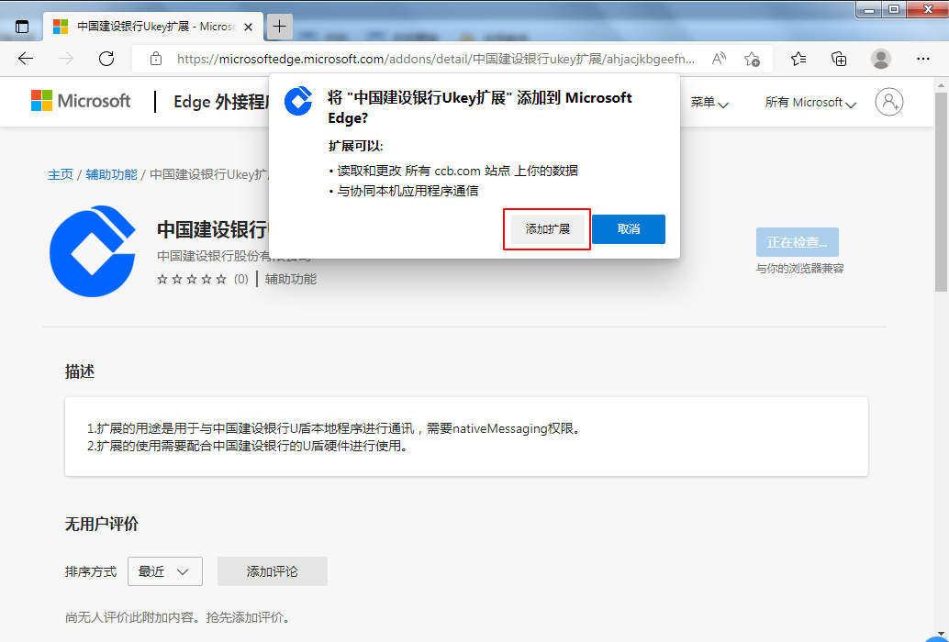
Task: View site information lock icon
Action: tap(156, 59)
